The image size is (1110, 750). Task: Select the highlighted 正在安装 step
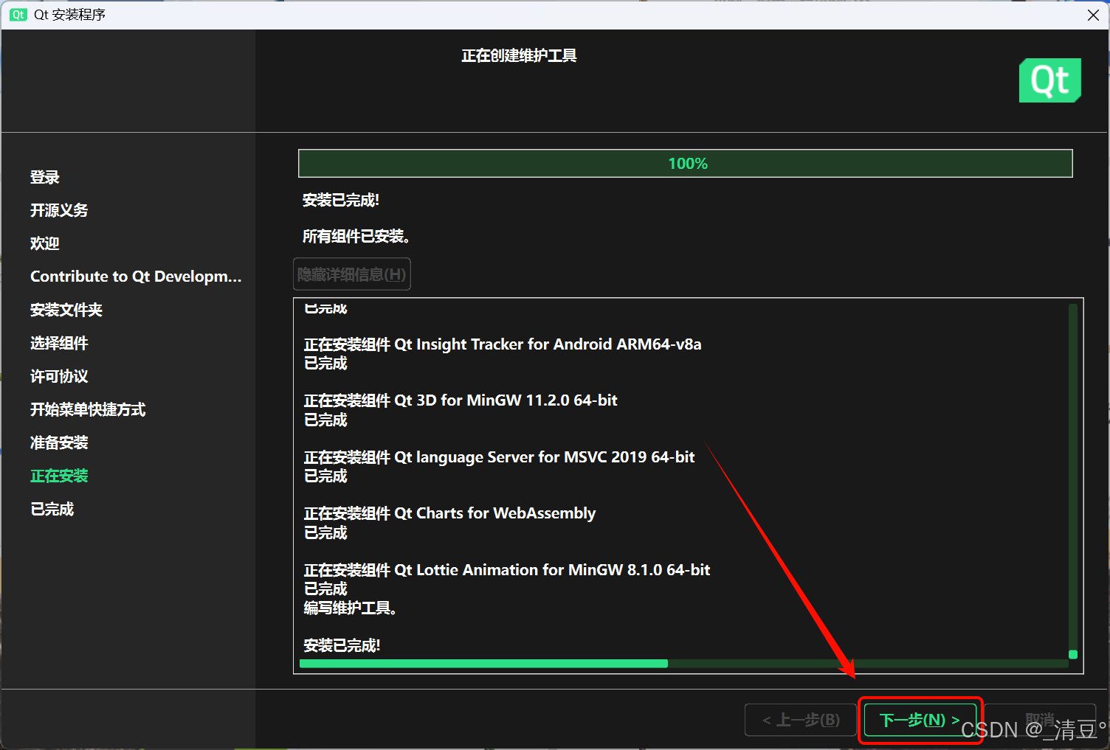coord(59,476)
